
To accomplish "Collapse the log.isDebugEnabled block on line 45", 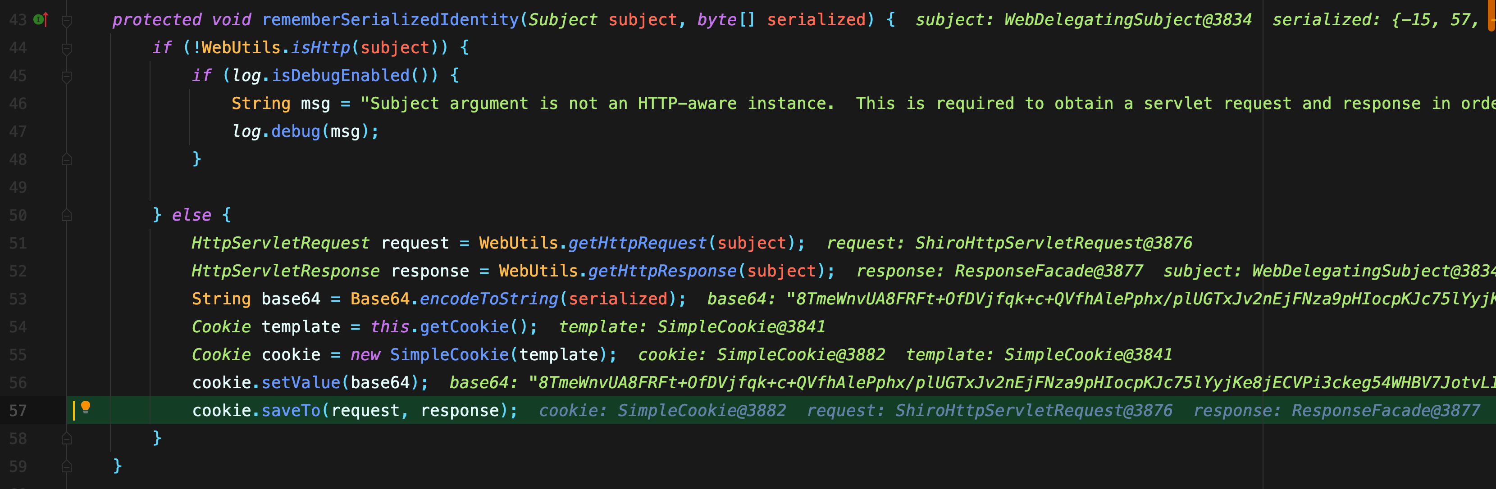I will click(x=67, y=76).
